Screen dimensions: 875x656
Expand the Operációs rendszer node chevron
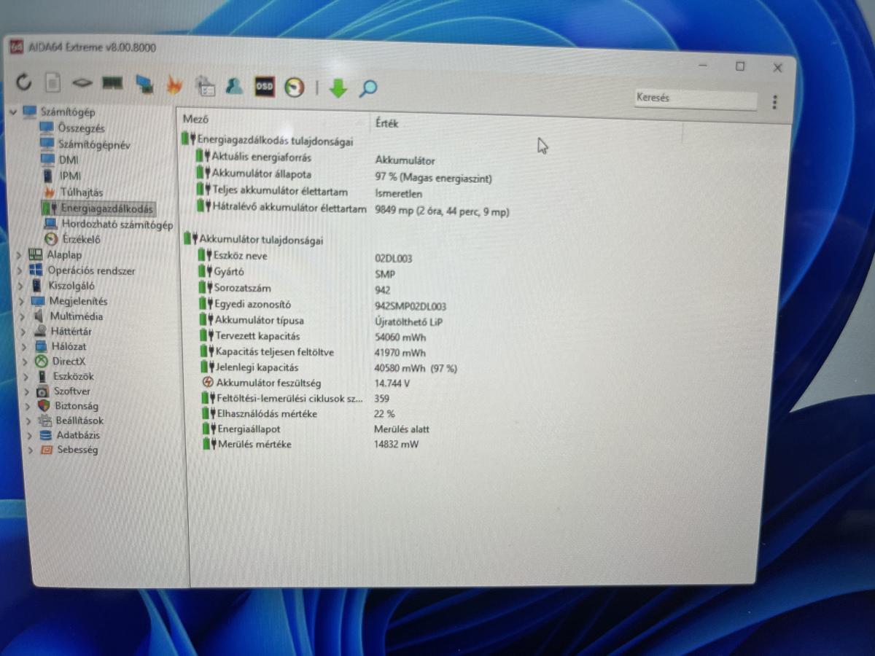click(x=20, y=270)
